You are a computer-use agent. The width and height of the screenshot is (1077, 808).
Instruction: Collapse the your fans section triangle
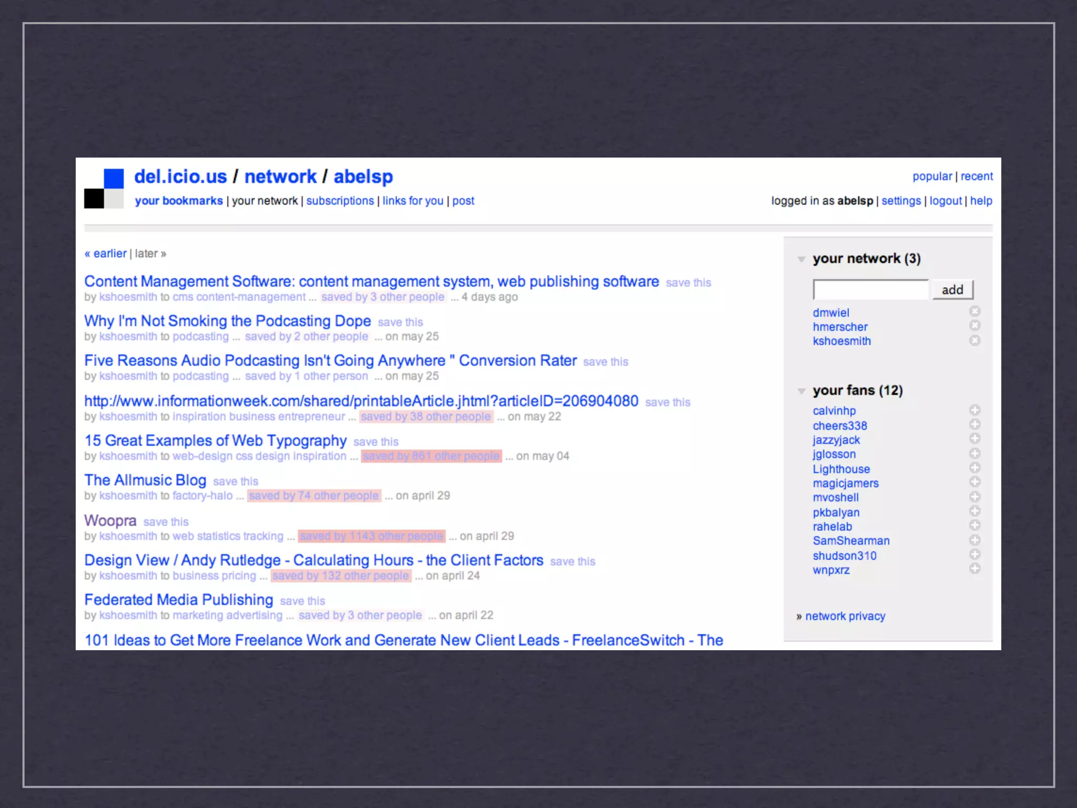(801, 391)
